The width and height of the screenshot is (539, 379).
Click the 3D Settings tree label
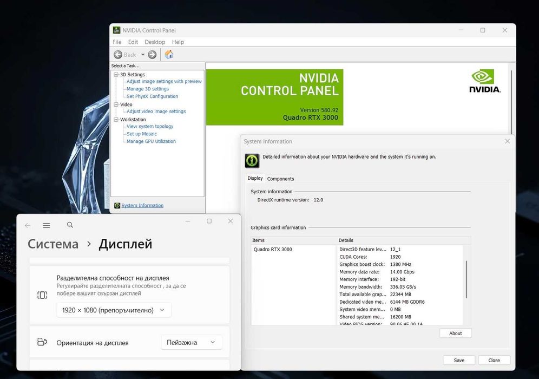point(133,75)
